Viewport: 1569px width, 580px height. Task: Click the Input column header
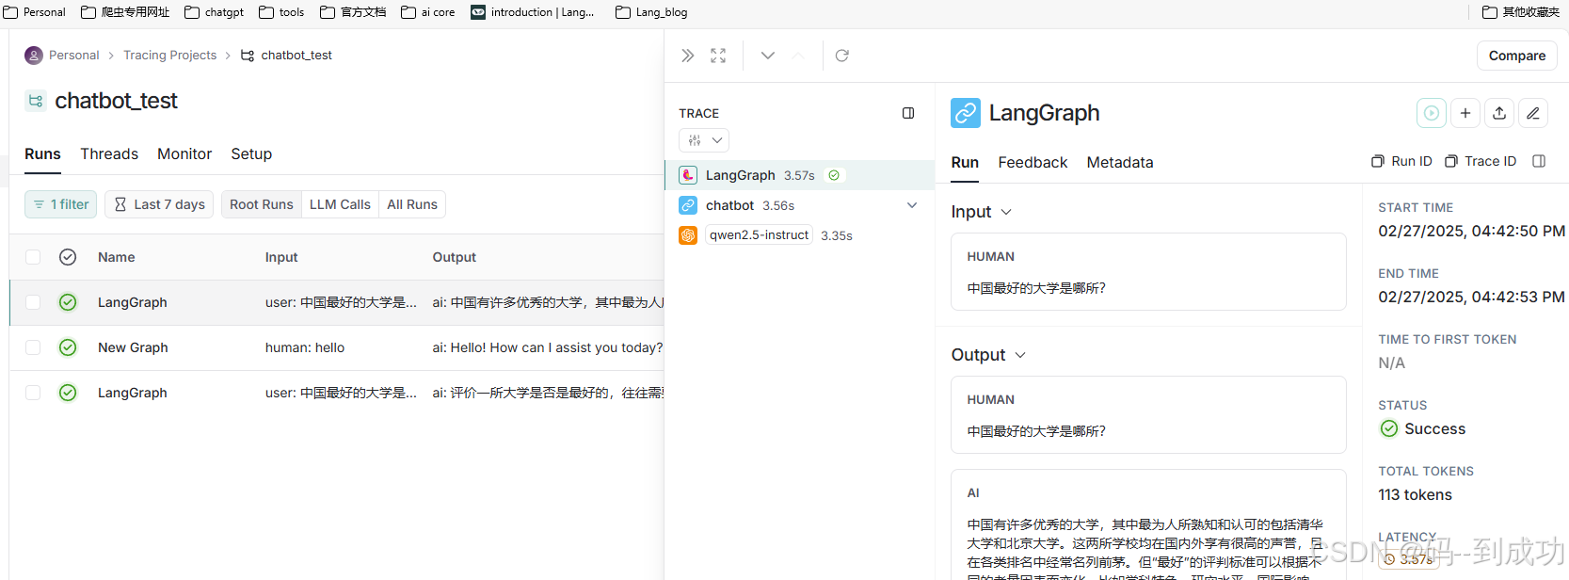click(281, 257)
